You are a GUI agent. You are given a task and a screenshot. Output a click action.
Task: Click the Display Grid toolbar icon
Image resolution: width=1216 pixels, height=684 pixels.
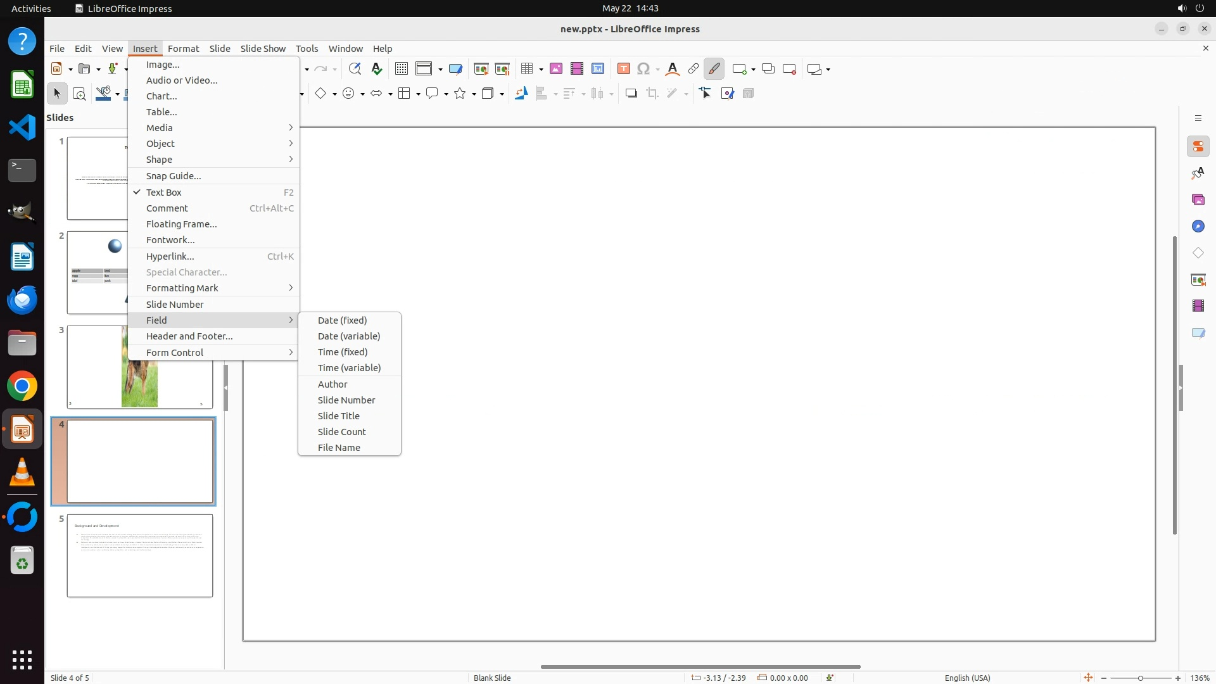pos(401,69)
